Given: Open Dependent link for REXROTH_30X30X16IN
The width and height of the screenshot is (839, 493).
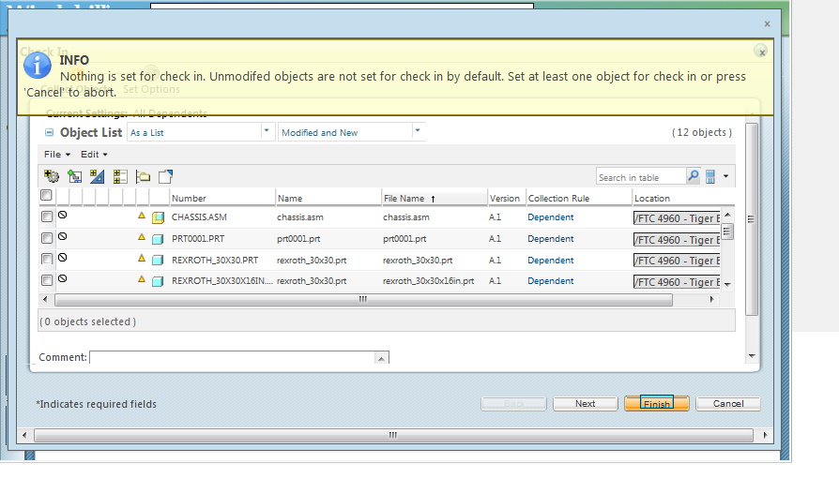Looking at the screenshot, I should click(x=551, y=281).
